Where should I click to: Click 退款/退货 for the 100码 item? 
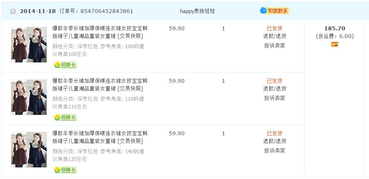pyautogui.click(x=274, y=36)
